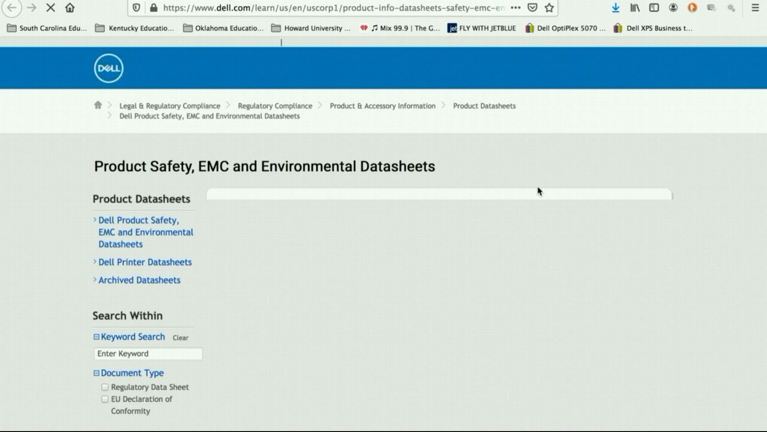Open FLY WITH JETBLUE bookmark
This screenshot has height=432, width=767.
tap(482, 28)
